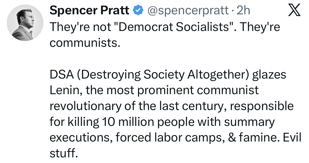309x163 pixels.
Task: Click the word communists. in tweet
Action: tap(85, 43)
